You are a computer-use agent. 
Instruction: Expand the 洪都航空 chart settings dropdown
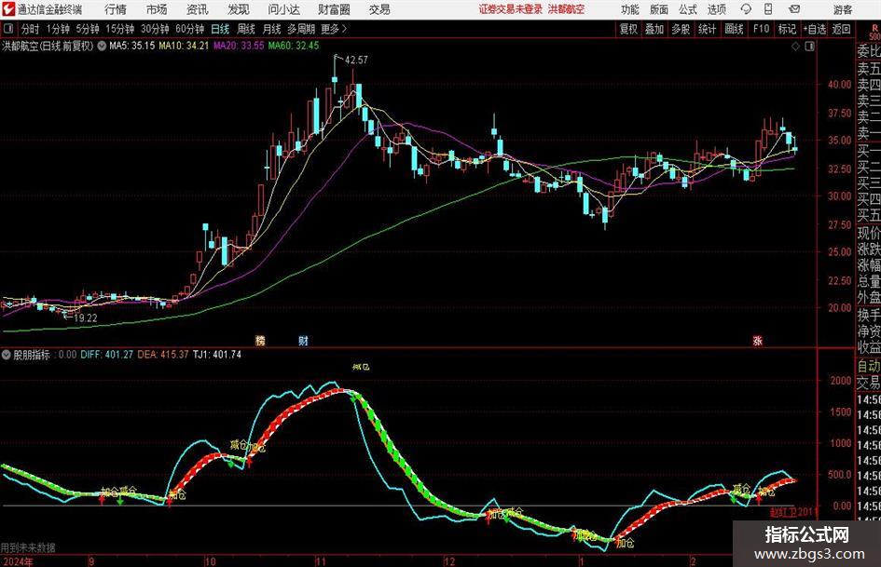(102, 46)
